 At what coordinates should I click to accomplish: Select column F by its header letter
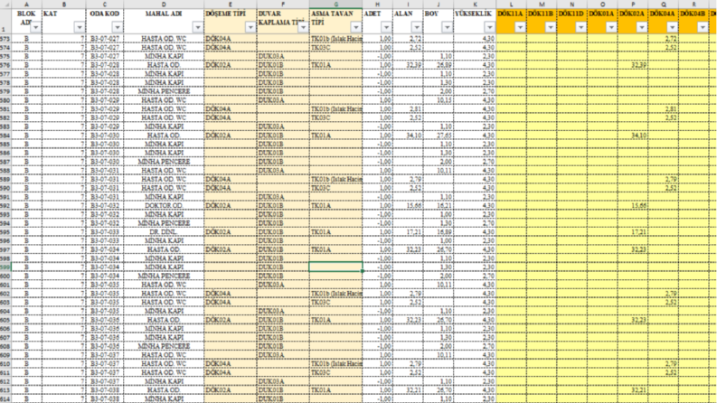click(x=283, y=5)
